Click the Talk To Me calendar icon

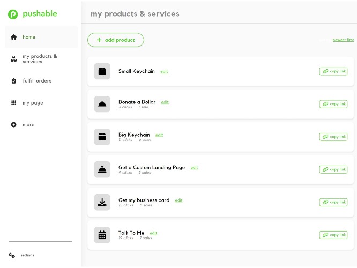click(x=102, y=235)
